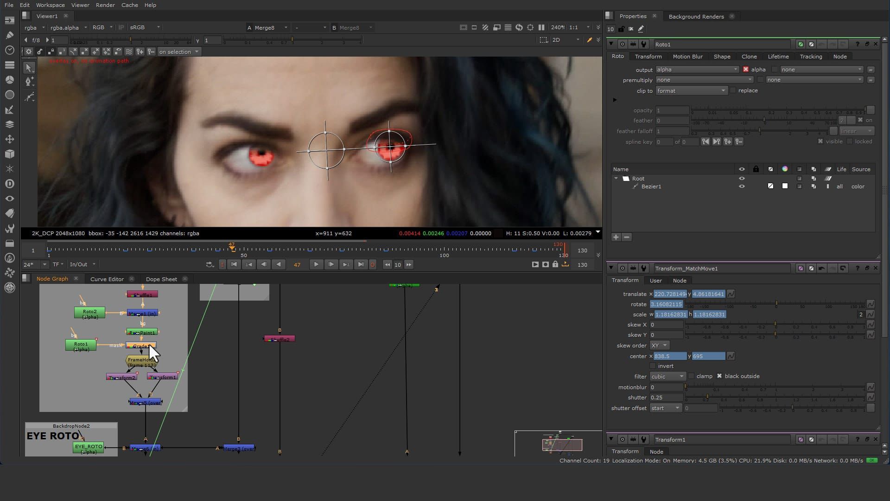The height and width of the screenshot is (501, 890).
Task: Click the add keyframe icon in roto toolbar
Action: click(140, 52)
